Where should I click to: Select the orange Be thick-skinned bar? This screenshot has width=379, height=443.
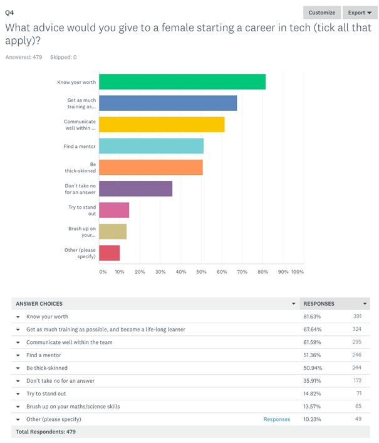pos(150,167)
